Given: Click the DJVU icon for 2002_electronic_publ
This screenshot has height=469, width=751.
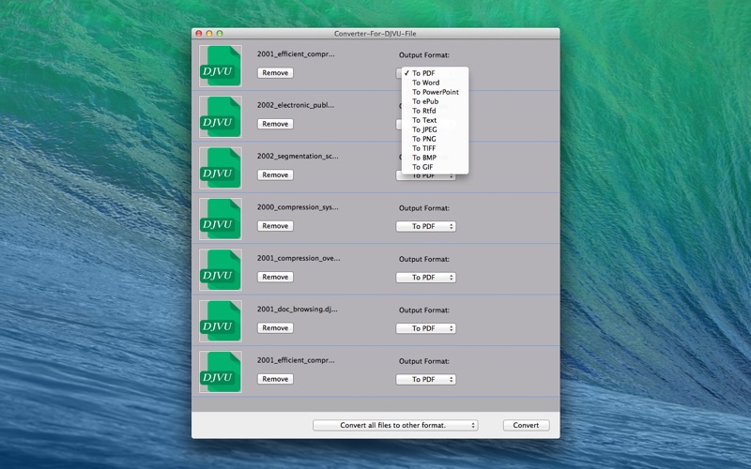Looking at the screenshot, I should pos(221,116).
